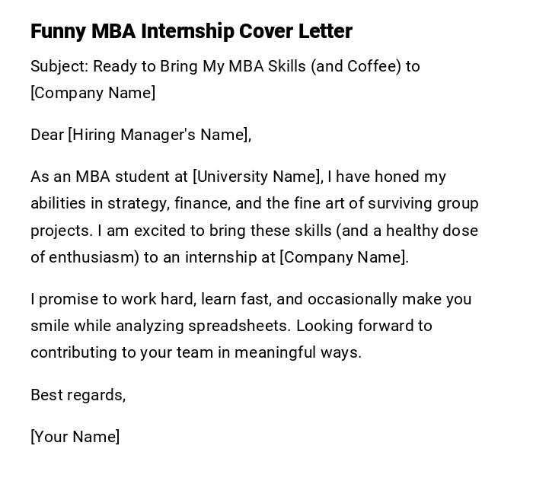This screenshot has width=533, height=484.
Task: Select the [Hiring Manager's Name] placeholder
Action: (x=159, y=135)
